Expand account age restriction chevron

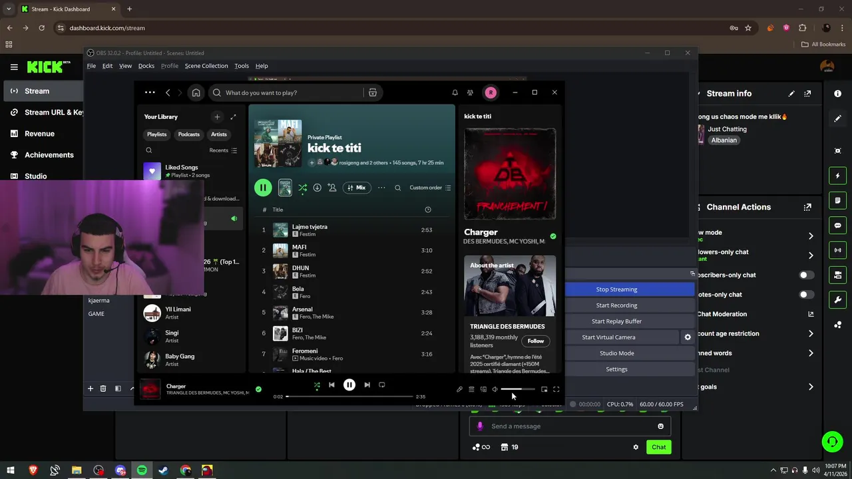pos(811,334)
